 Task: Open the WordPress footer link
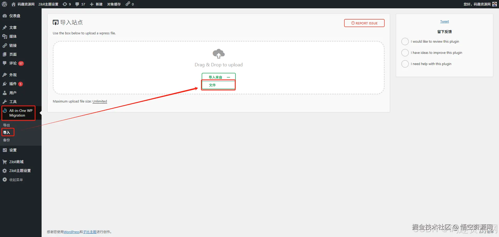coord(71,232)
